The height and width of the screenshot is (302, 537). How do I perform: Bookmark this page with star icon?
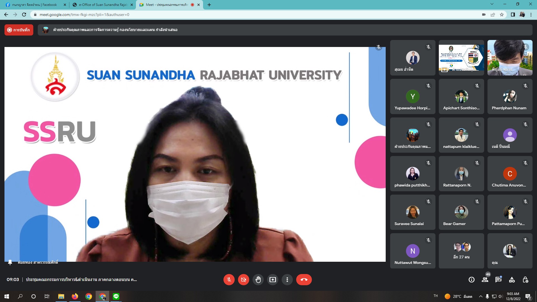click(x=502, y=15)
